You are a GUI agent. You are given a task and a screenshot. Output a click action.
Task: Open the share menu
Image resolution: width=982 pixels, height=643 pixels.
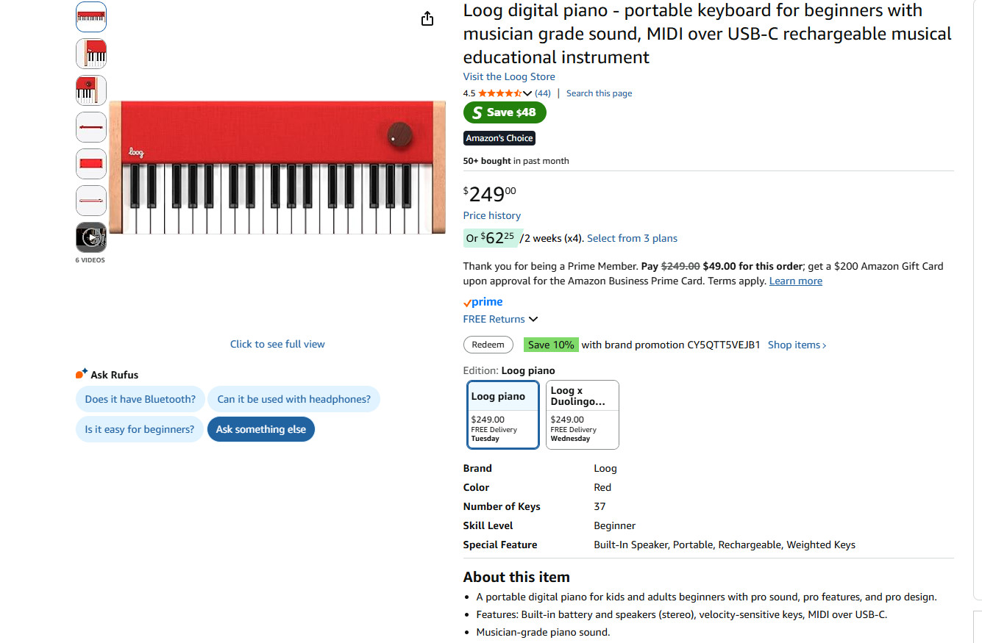coord(427,18)
